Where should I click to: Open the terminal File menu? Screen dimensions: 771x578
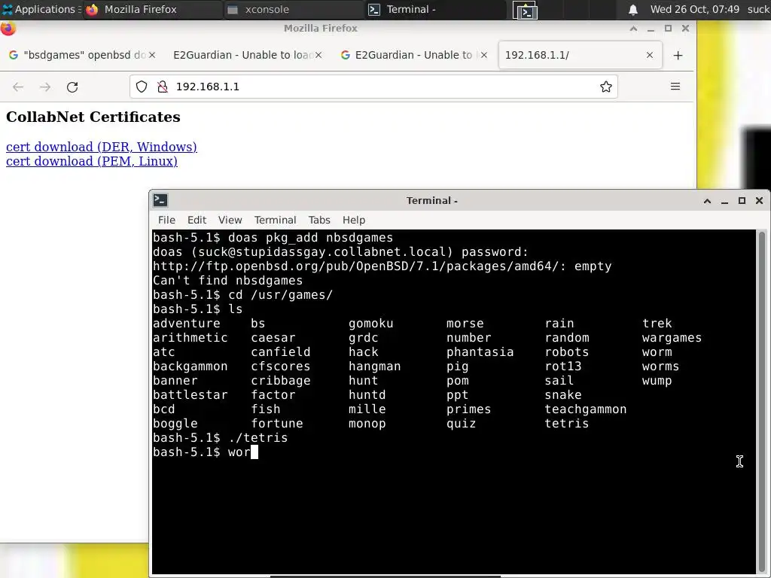tap(166, 221)
